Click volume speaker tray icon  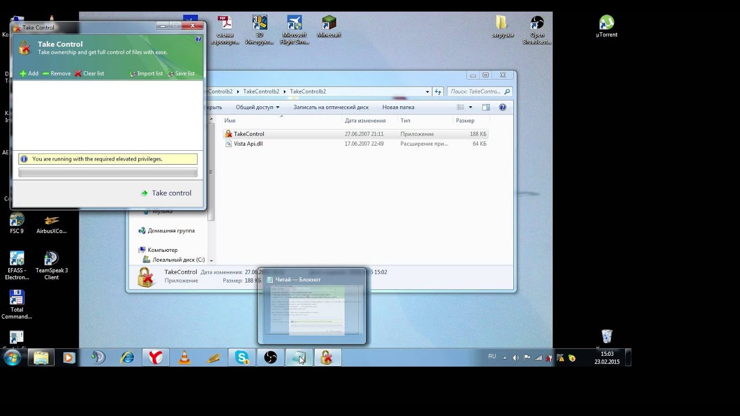tap(516, 358)
